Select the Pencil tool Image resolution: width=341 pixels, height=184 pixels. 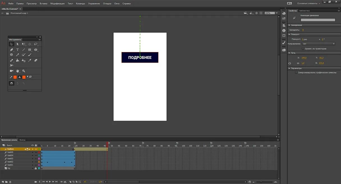(17, 55)
